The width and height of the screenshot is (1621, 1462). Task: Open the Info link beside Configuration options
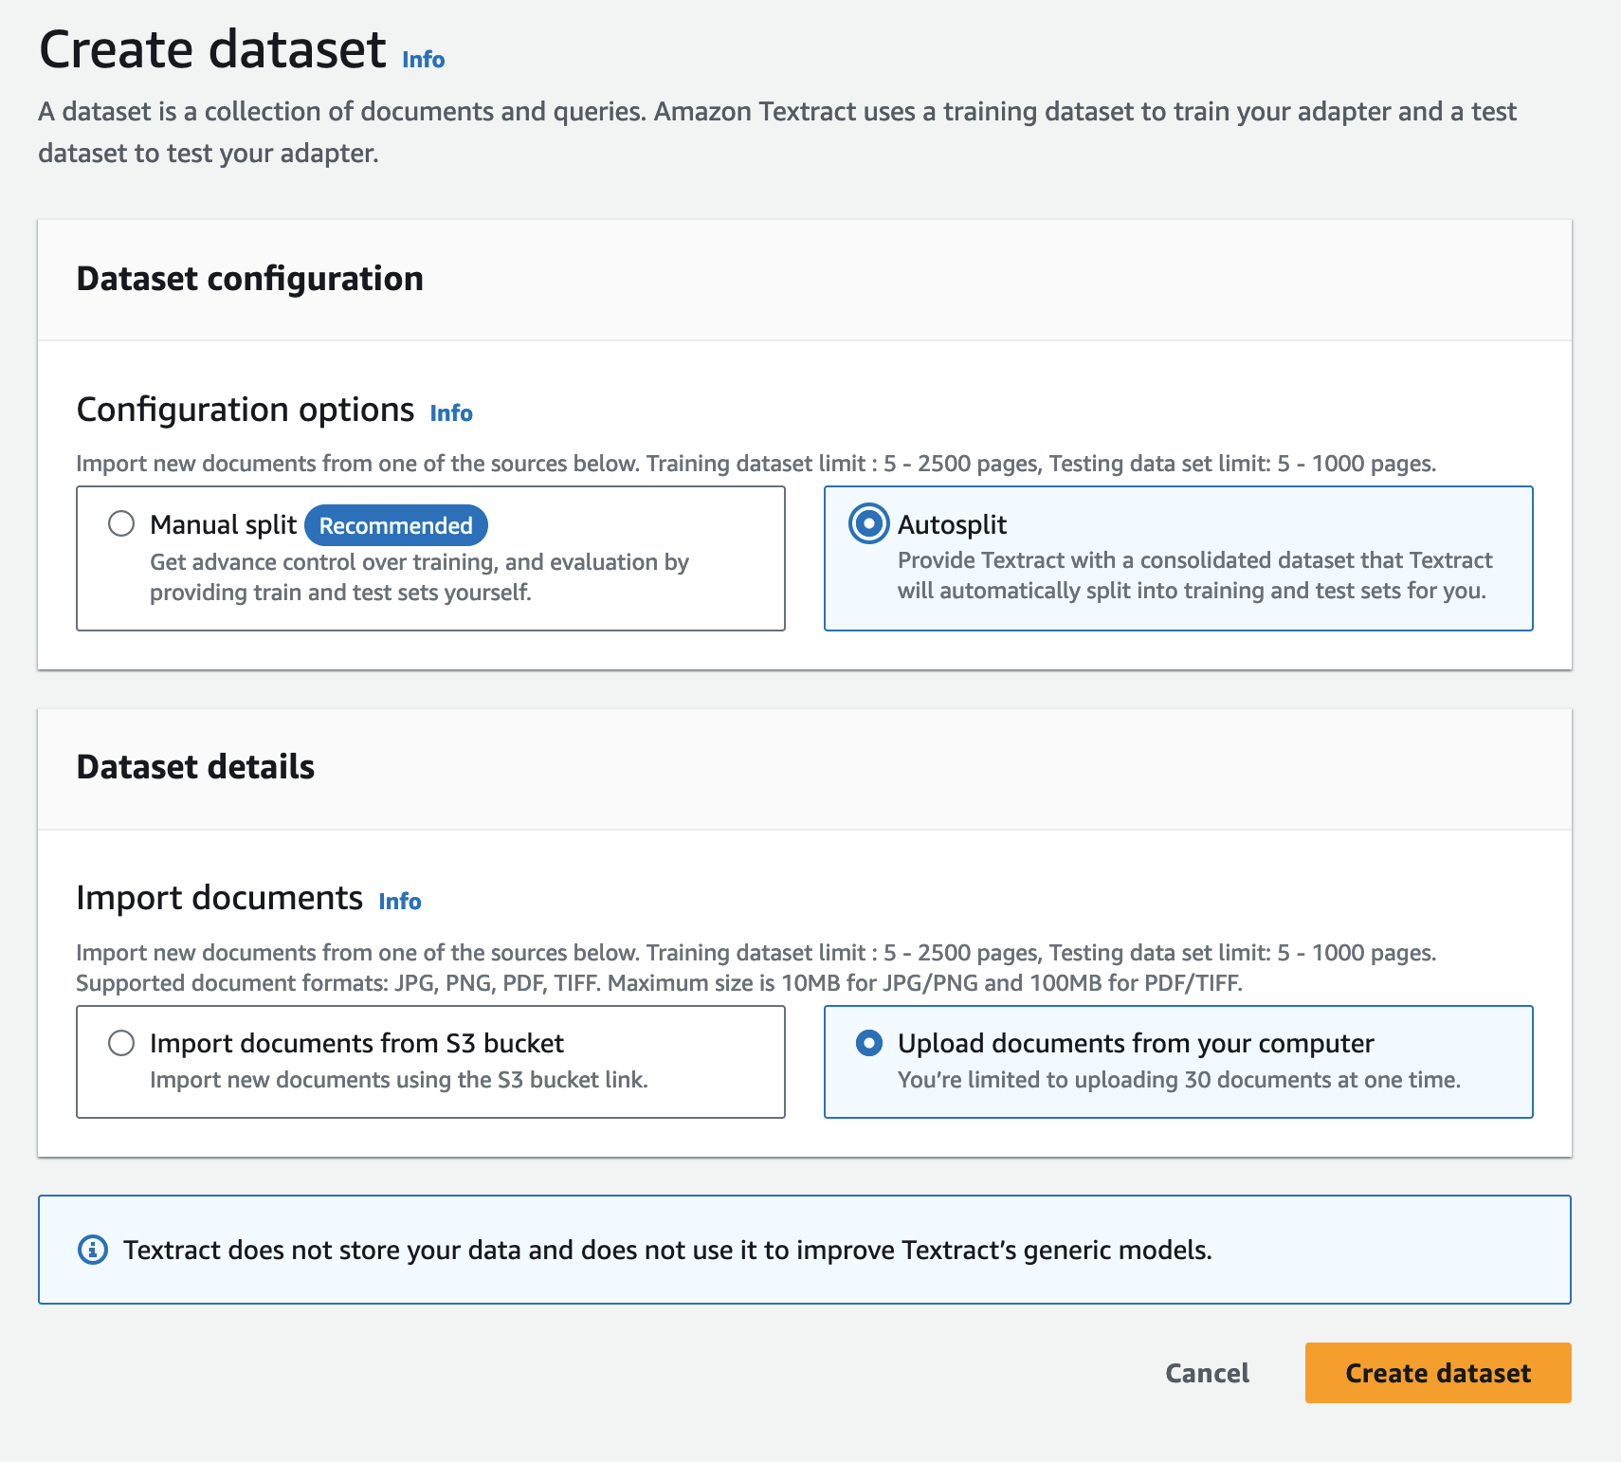[x=451, y=412]
